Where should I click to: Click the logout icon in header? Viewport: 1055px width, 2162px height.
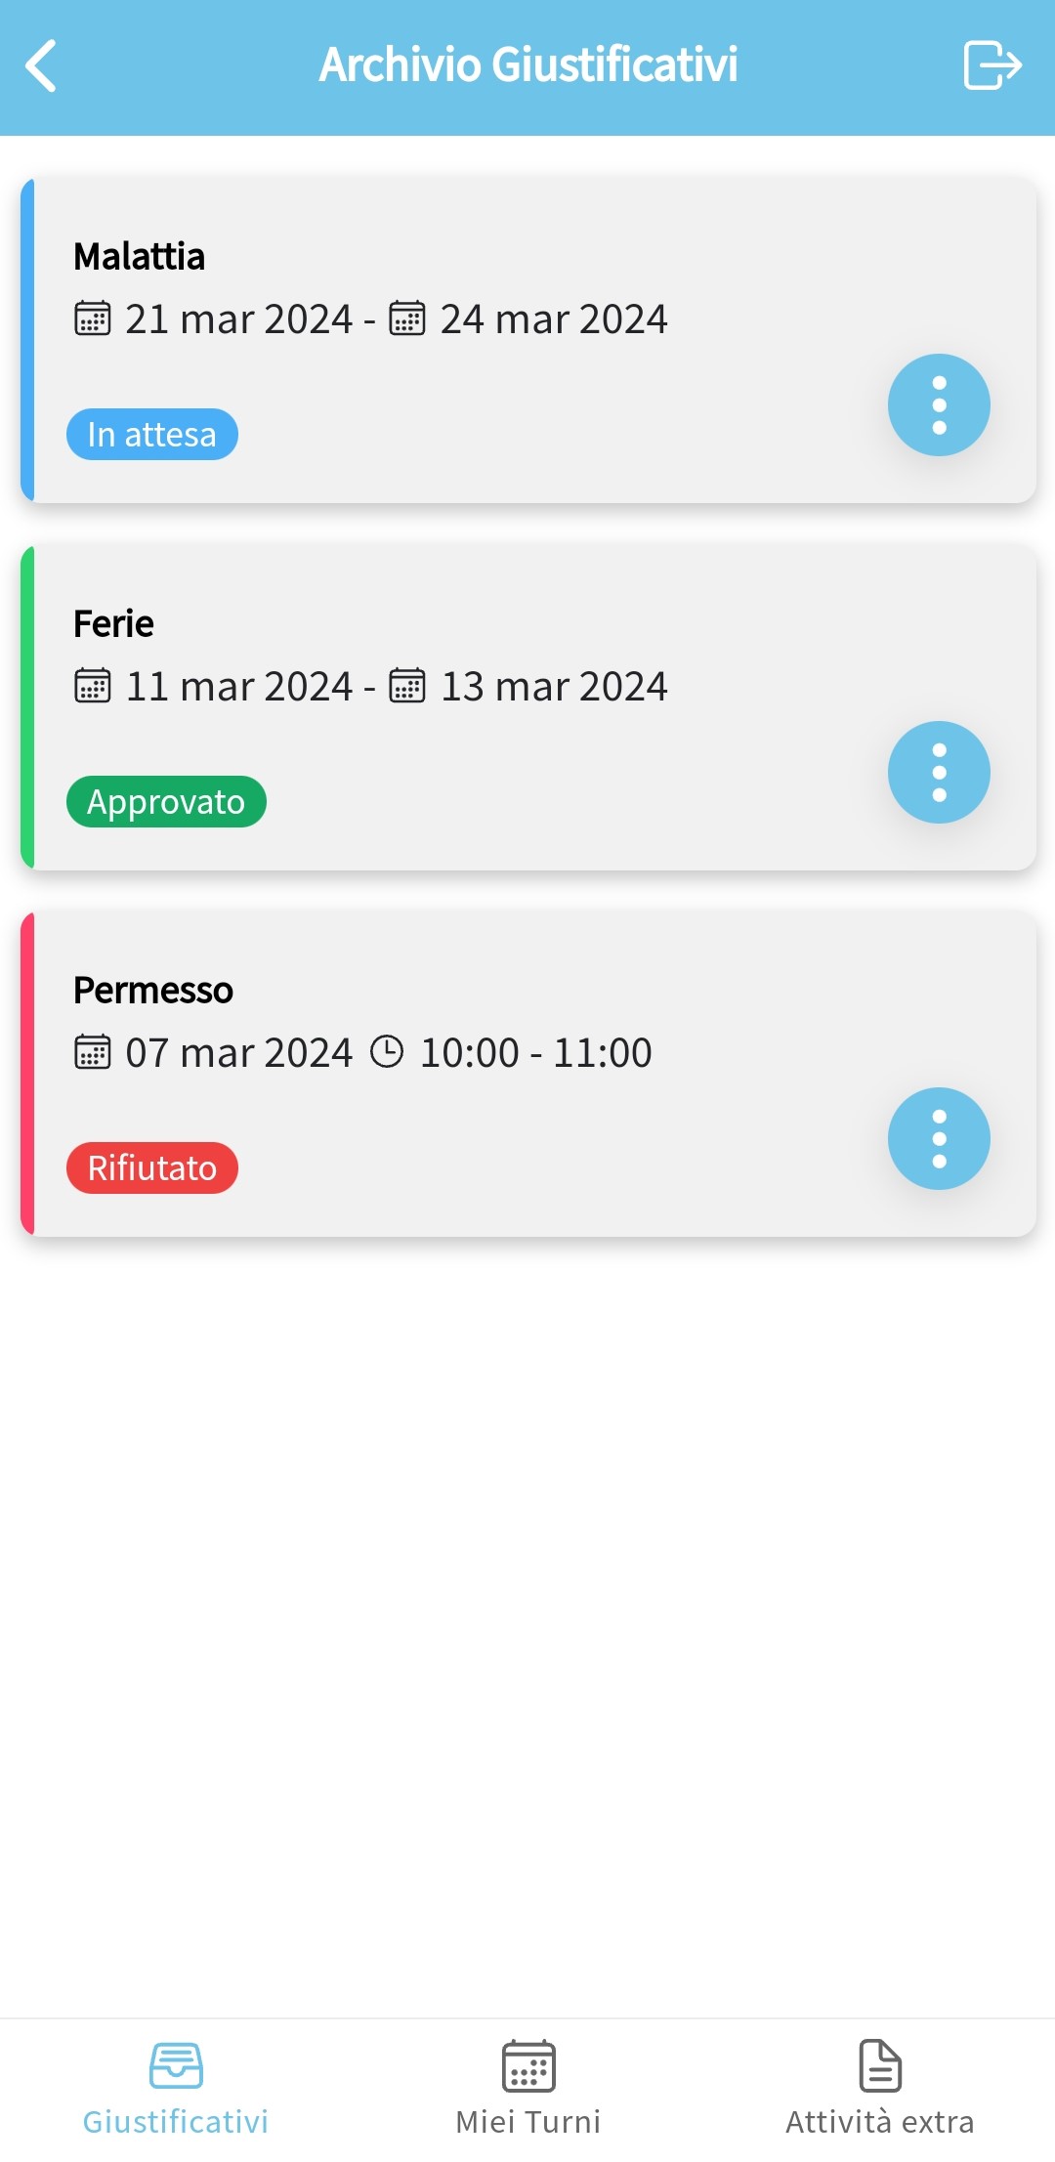[992, 65]
